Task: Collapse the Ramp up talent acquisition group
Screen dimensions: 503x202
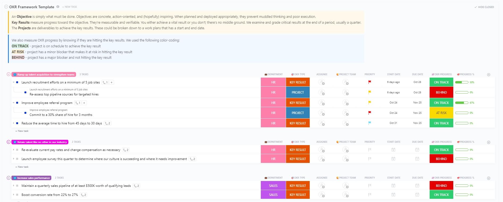Action: [9, 74]
